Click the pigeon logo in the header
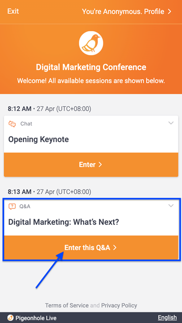 (x=91, y=43)
